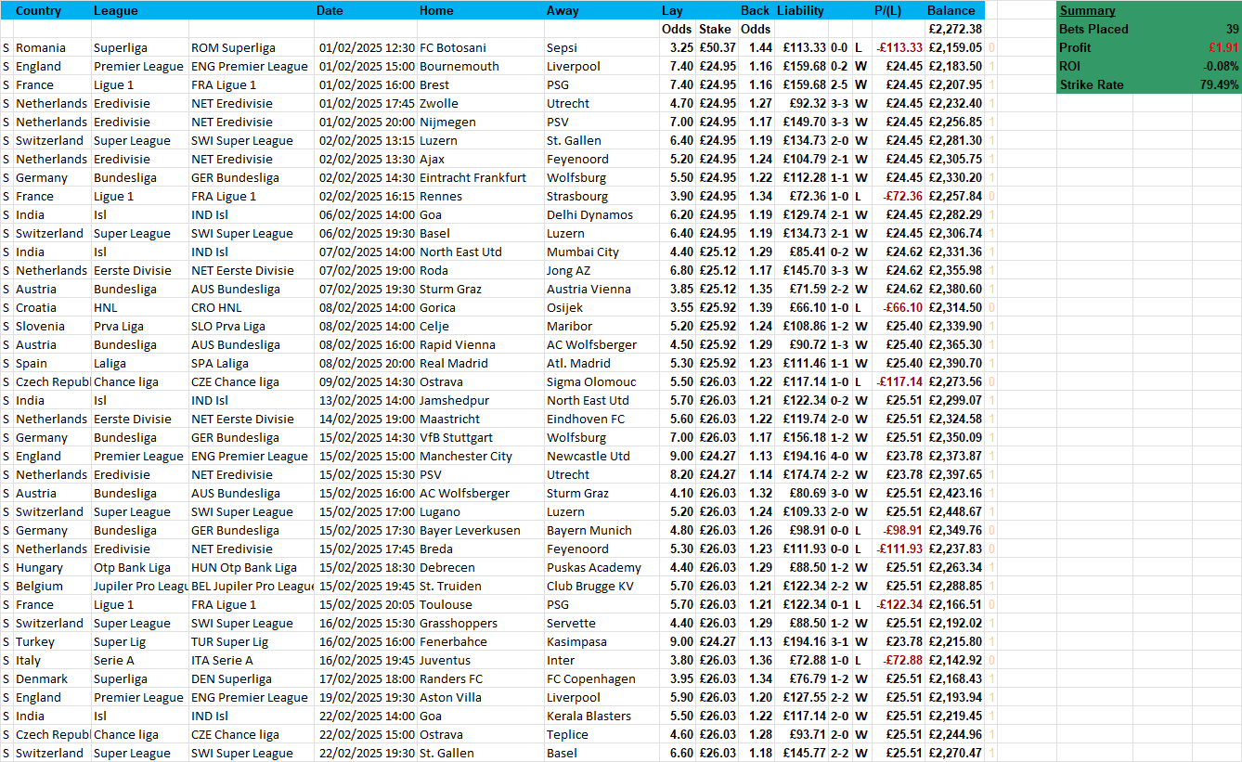
Task: Select the Maribor away team cell
Action: coord(602,326)
